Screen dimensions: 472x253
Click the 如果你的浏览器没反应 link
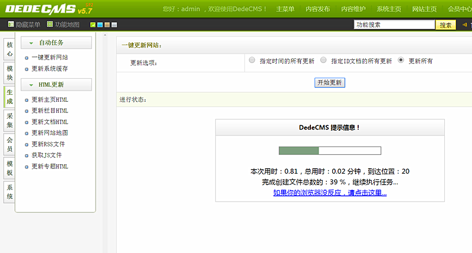click(x=330, y=192)
